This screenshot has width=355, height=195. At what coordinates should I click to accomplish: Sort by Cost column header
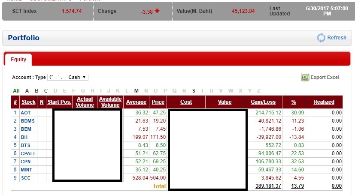[x=186, y=102]
